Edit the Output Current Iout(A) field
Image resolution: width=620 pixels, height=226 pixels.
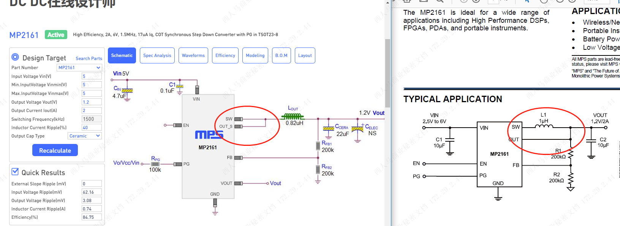coord(92,111)
